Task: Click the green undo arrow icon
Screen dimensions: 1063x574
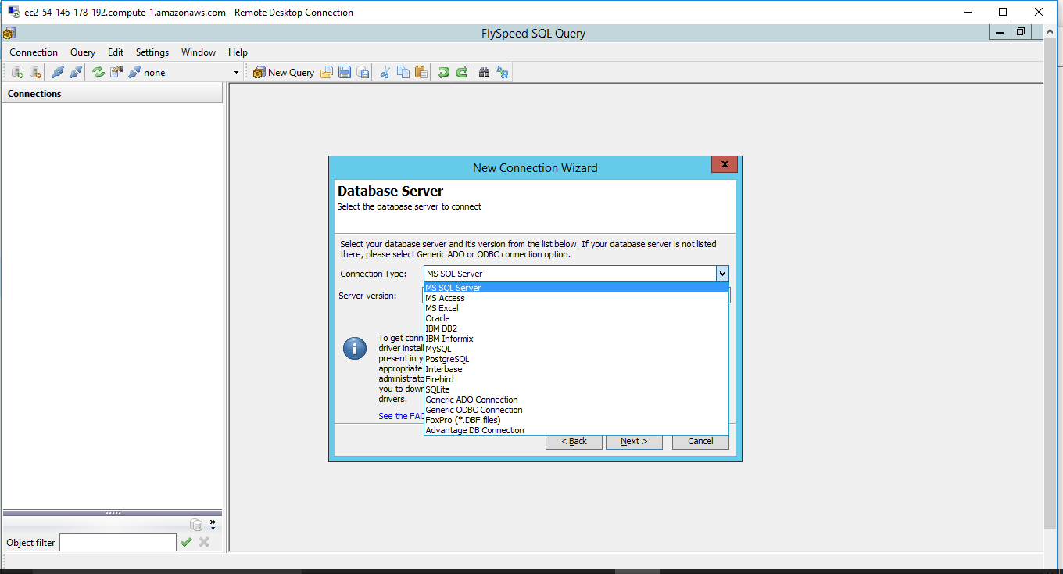Action: coord(443,73)
